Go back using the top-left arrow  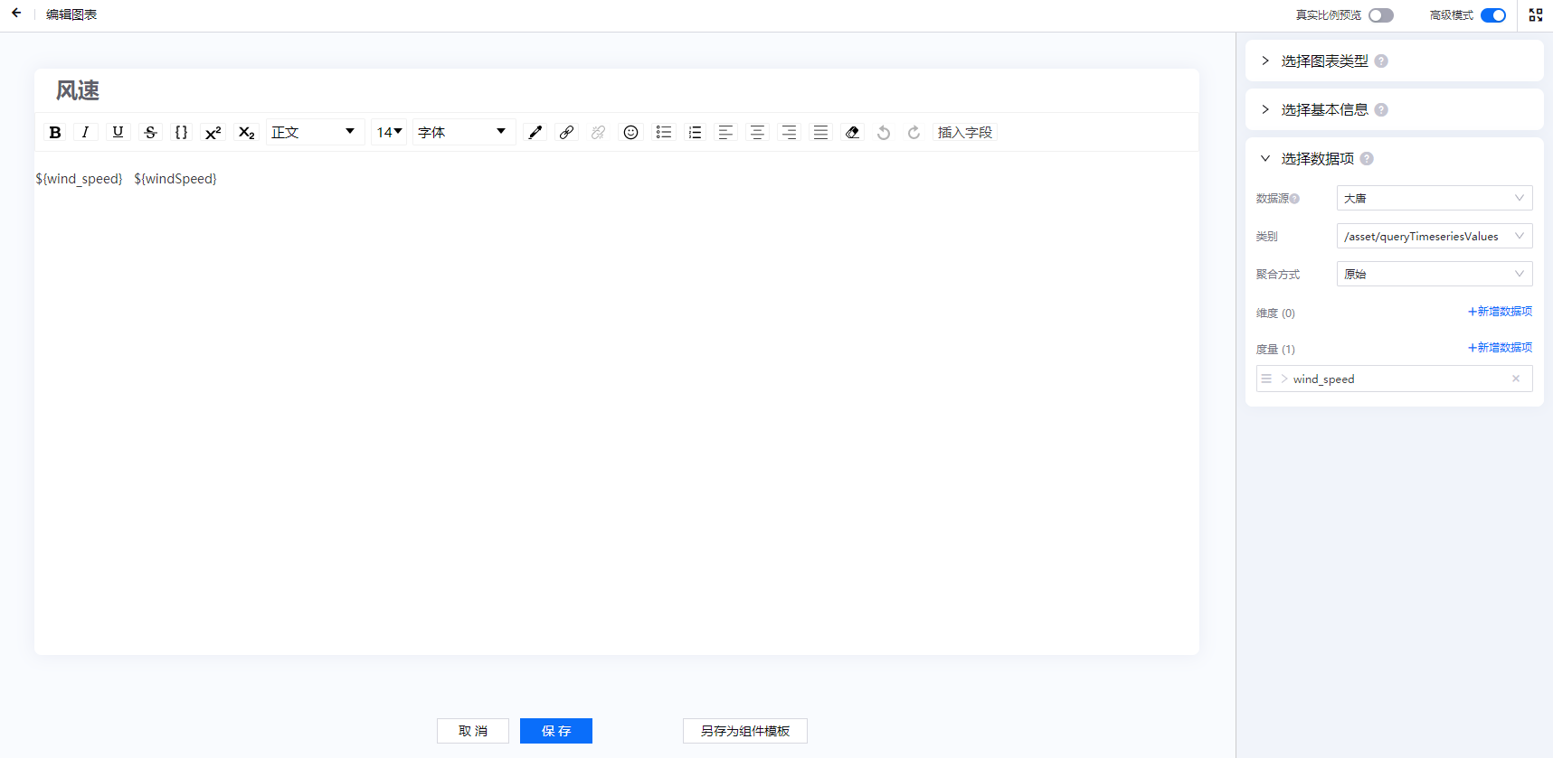pyautogui.click(x=16, y=14)
